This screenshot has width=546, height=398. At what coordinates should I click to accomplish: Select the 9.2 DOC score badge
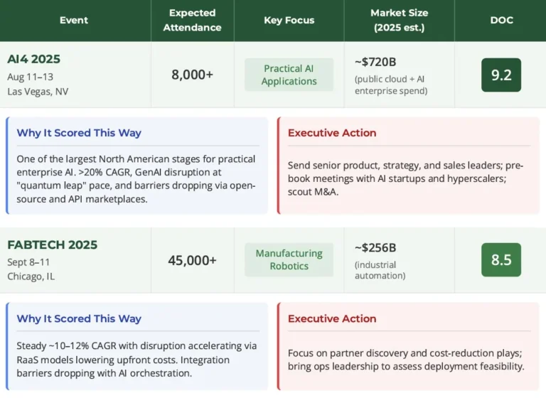[x=501, y=75]
